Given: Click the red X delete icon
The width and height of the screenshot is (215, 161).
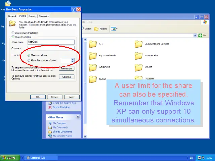Looking at the screenshot, I should (50, 107).
